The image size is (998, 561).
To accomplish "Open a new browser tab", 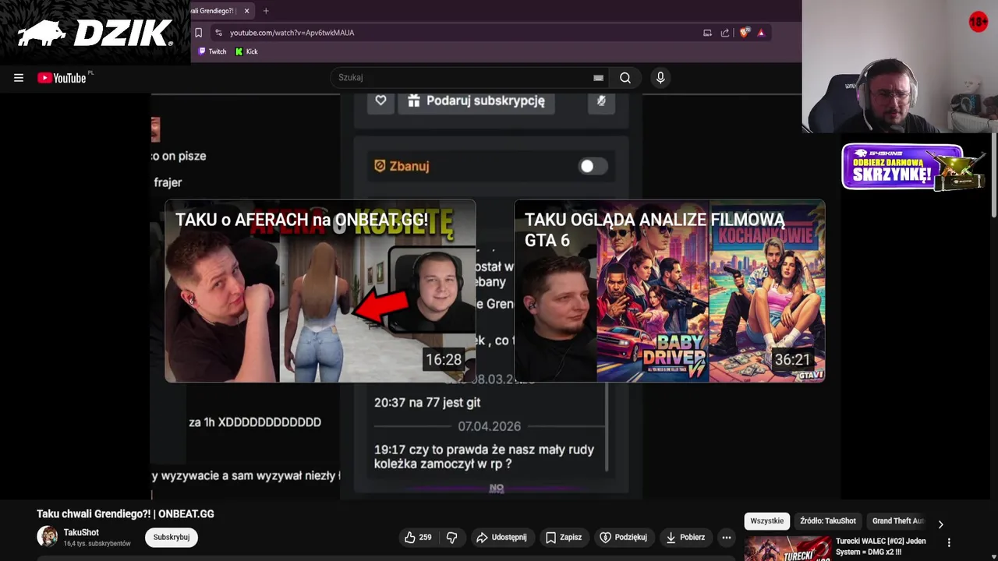I will coord(266,11).
